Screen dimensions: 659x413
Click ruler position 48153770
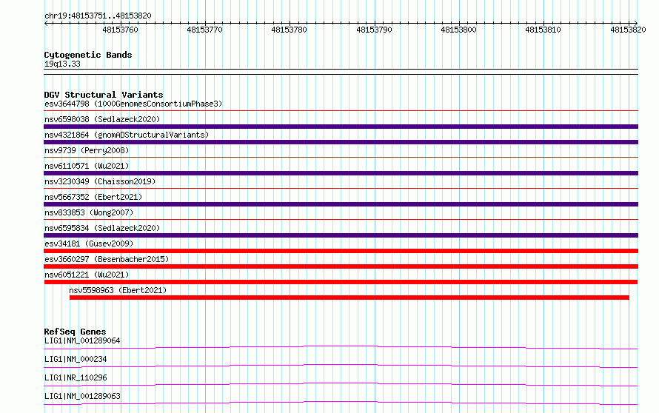click(x=204, y=30)
